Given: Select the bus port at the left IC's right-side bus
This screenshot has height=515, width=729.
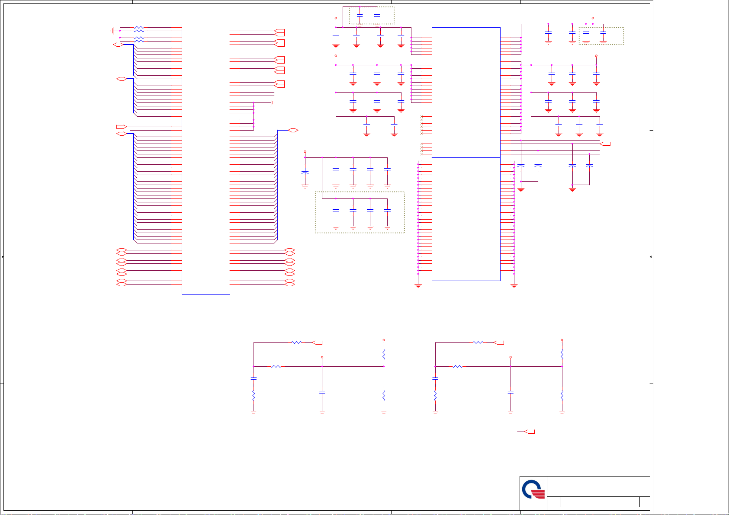Looking at the screenshot, I should tap(293, 130).
